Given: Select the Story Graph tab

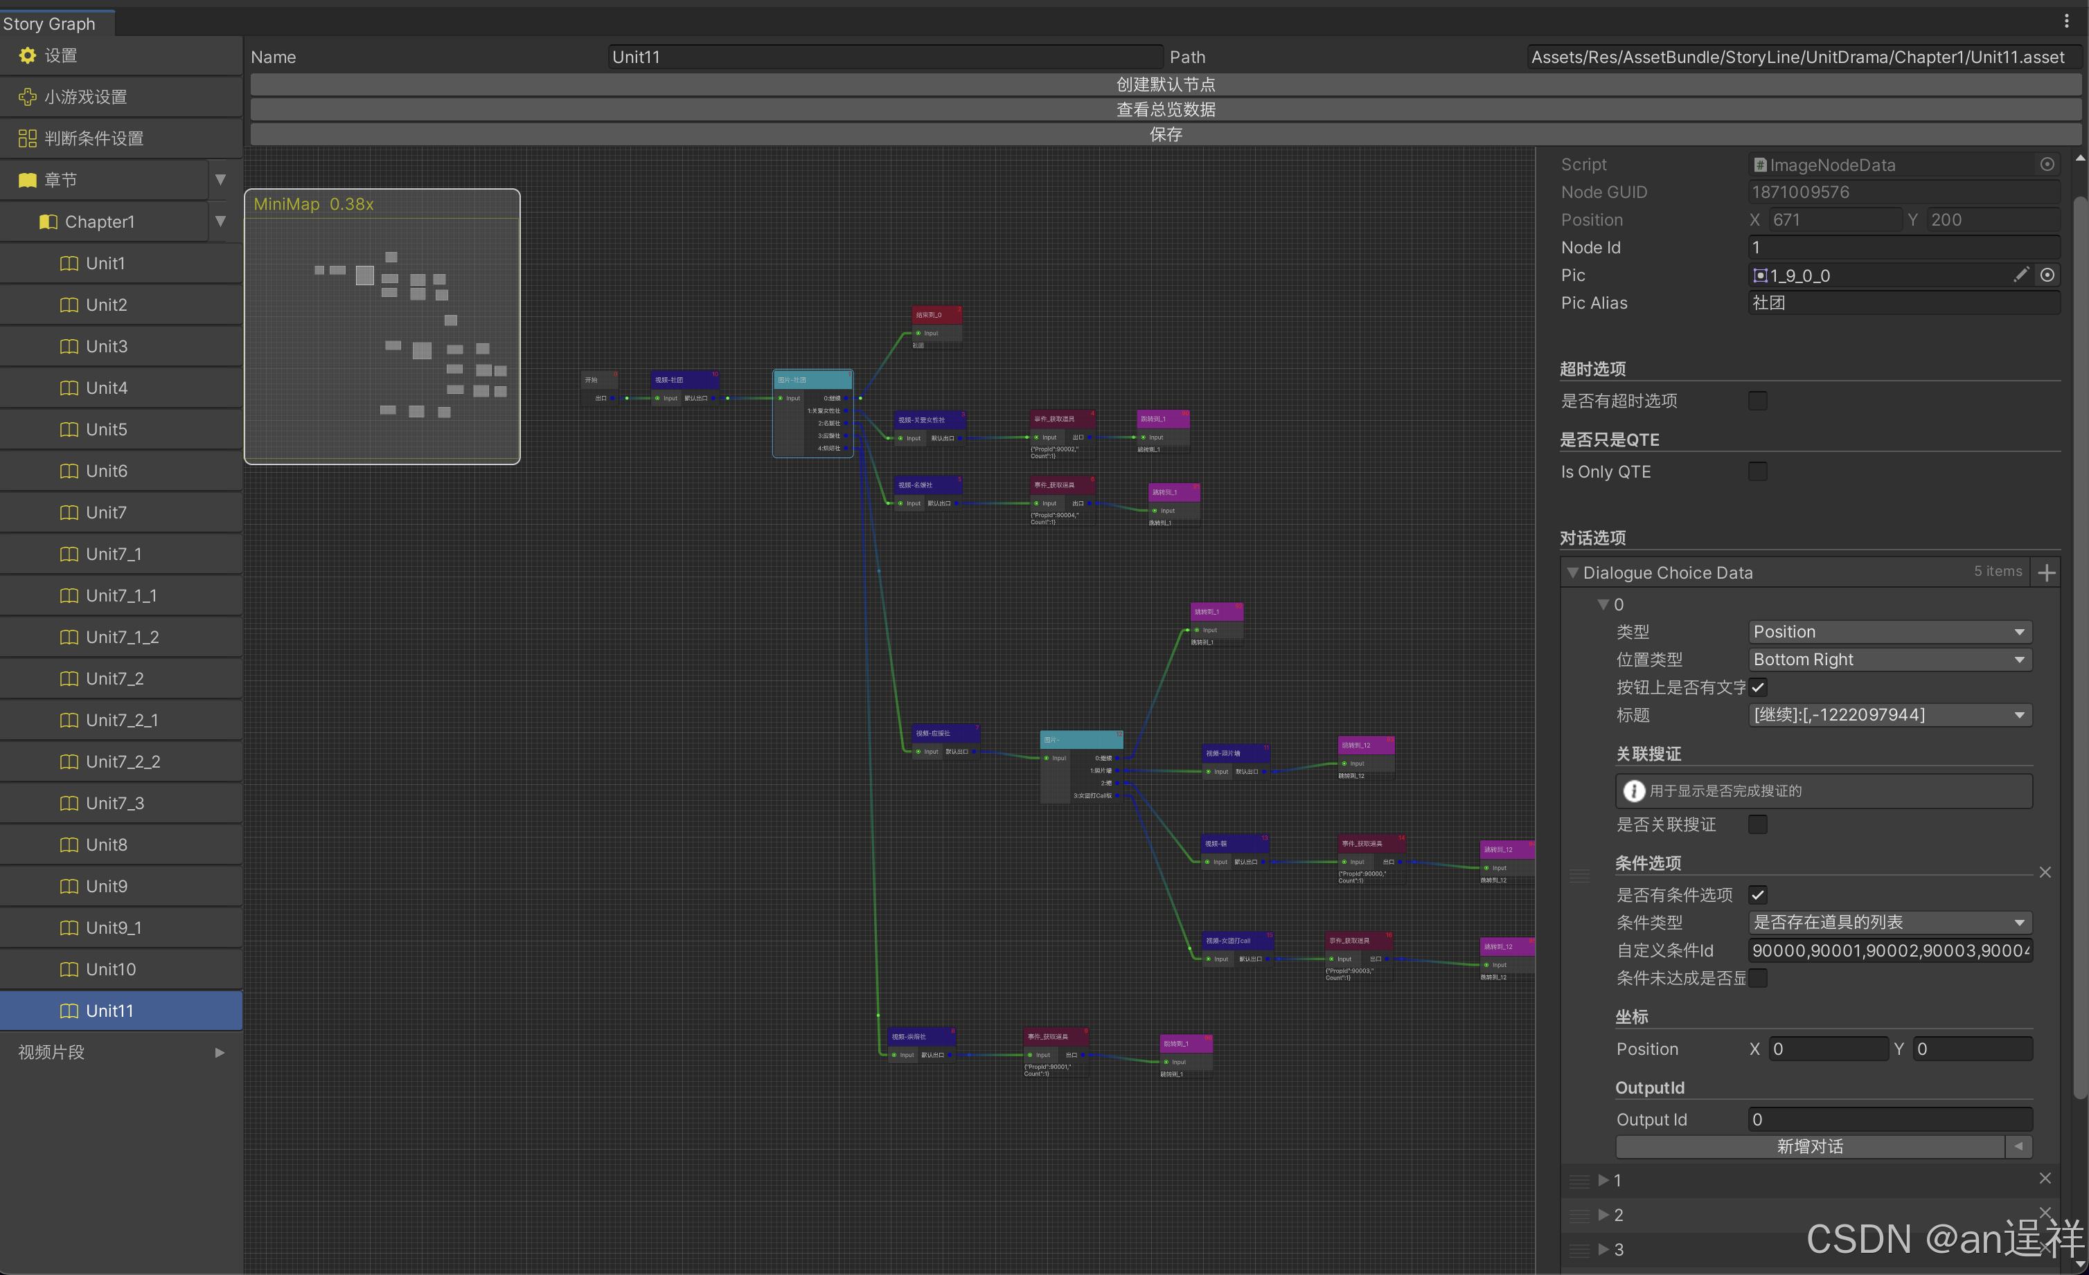Looking at the screenshot, I should point(49,24).
